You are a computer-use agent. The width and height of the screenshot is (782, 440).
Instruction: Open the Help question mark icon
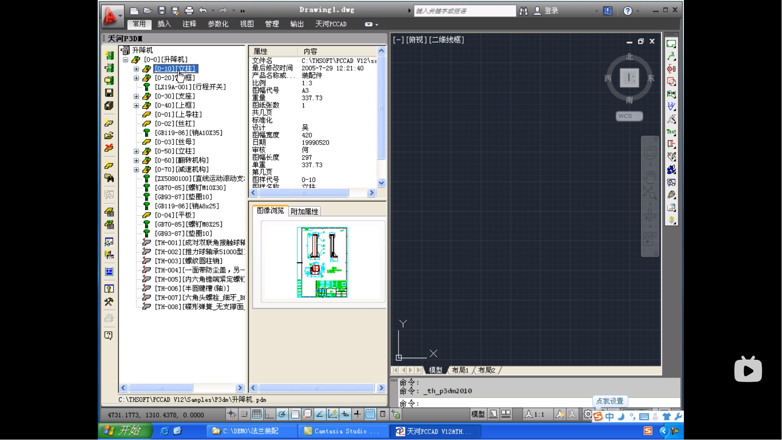628,11
